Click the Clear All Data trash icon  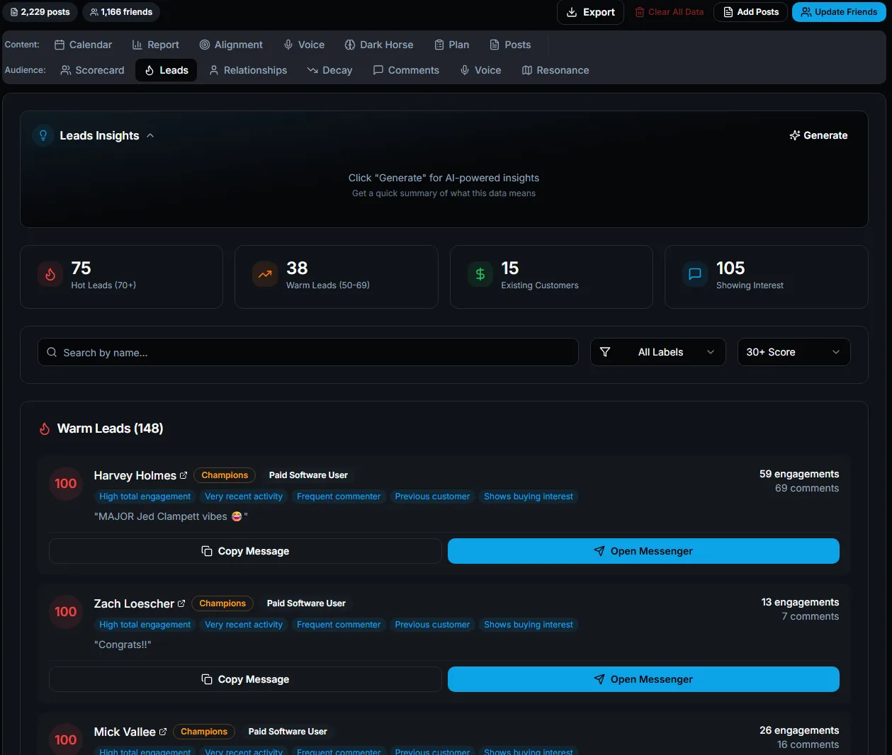point(640,12)
